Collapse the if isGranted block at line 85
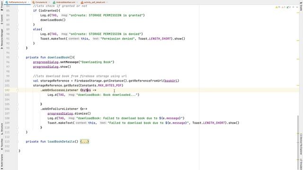The image size is (303, 170). click(x=18, y=10)
